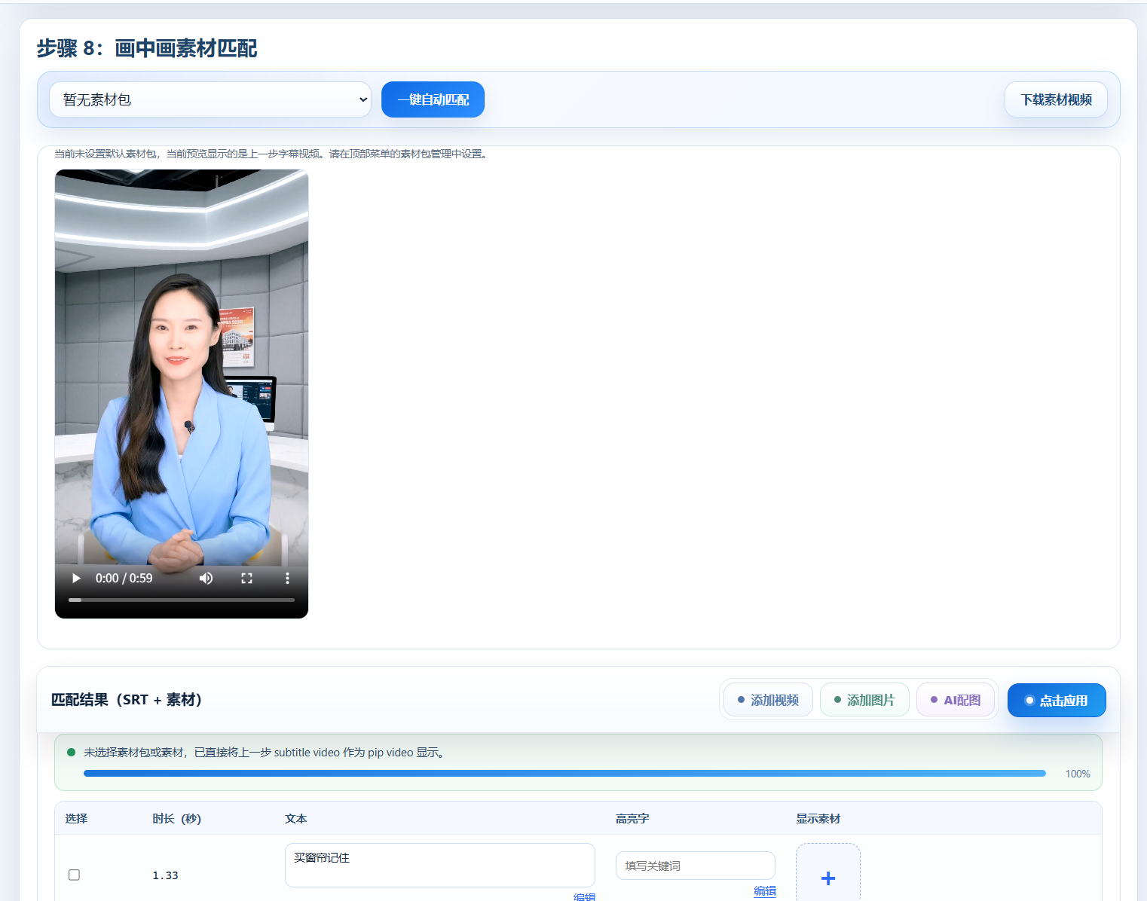Click the video seek progress bar
This screenshot has height=901, width=1147.
pyautogui.click(x=182, y=600)
